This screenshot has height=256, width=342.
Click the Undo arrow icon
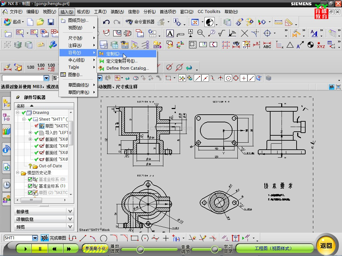106,22
